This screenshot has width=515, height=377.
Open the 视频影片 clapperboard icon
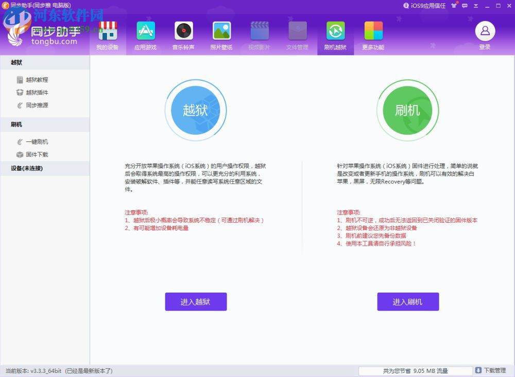click(x=260, y=31)
